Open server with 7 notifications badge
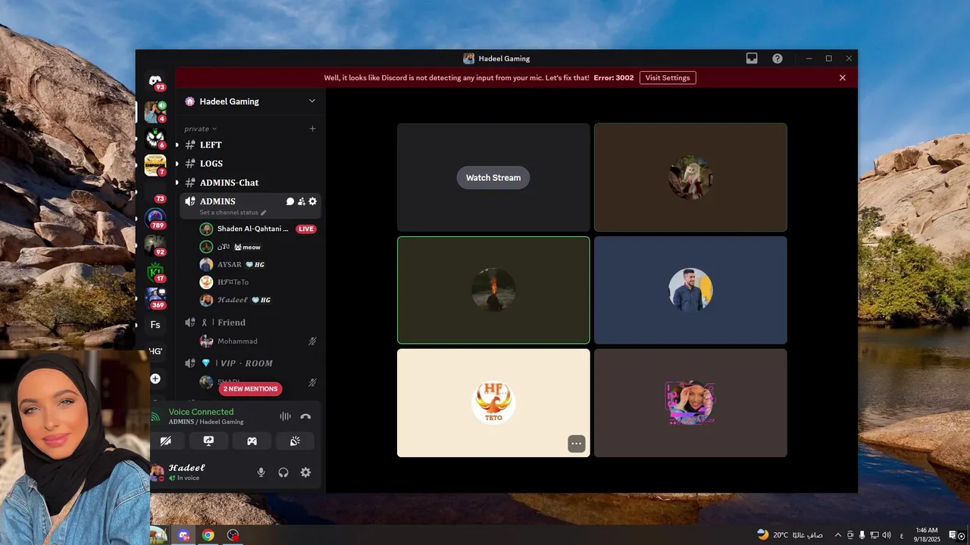The height and width of the screenshot is (545, 970). 155,165
